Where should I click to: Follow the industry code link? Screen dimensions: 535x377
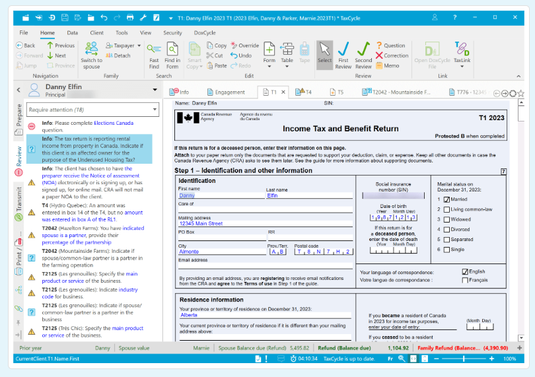pos(90,293)
